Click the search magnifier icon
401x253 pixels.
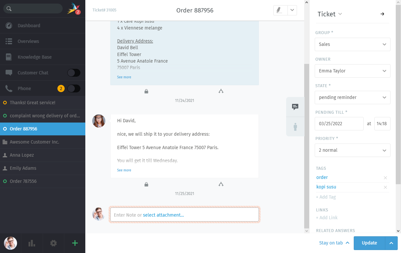point(9,9)
